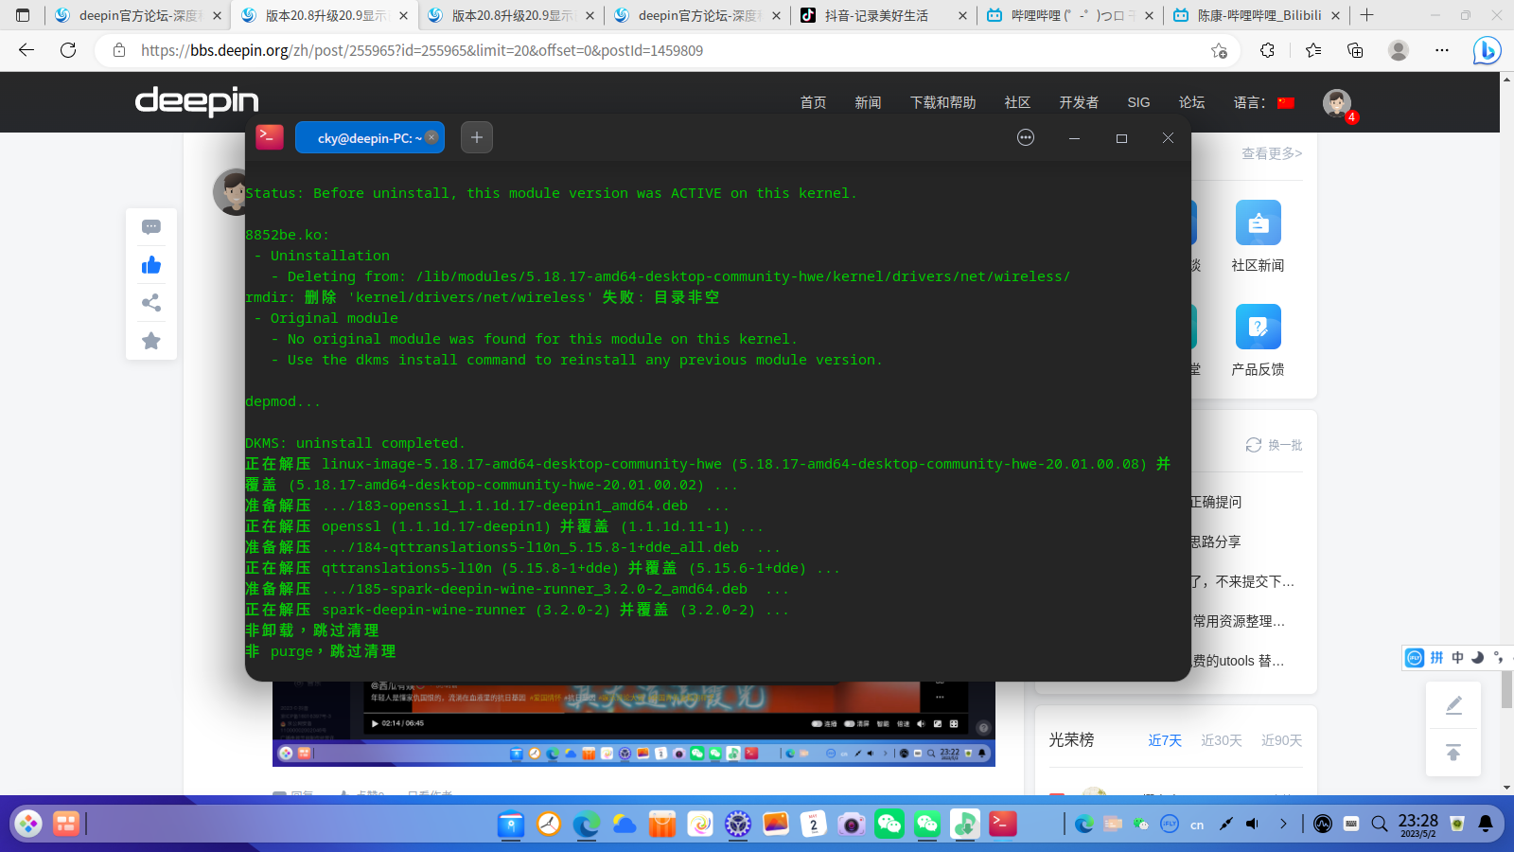The image size is (1514, 852).
Task: Open the 语言 language selector in the navbar
Action: (x=1247, y=102)
